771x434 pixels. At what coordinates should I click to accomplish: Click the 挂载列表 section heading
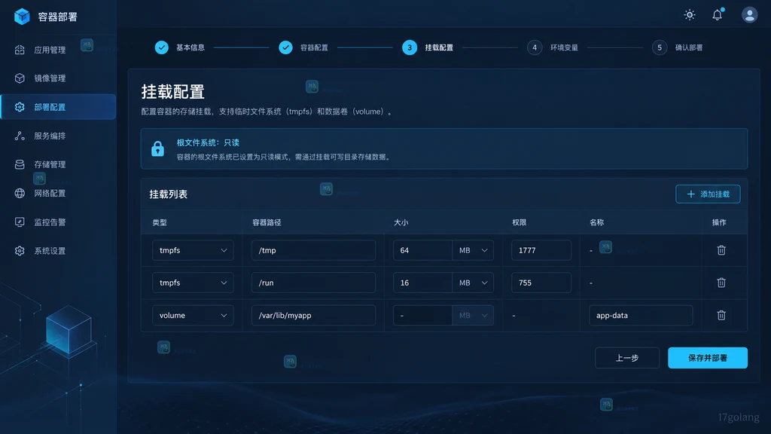168,194
